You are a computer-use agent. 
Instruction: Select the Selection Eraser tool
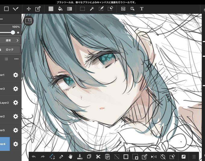[110, 9]
